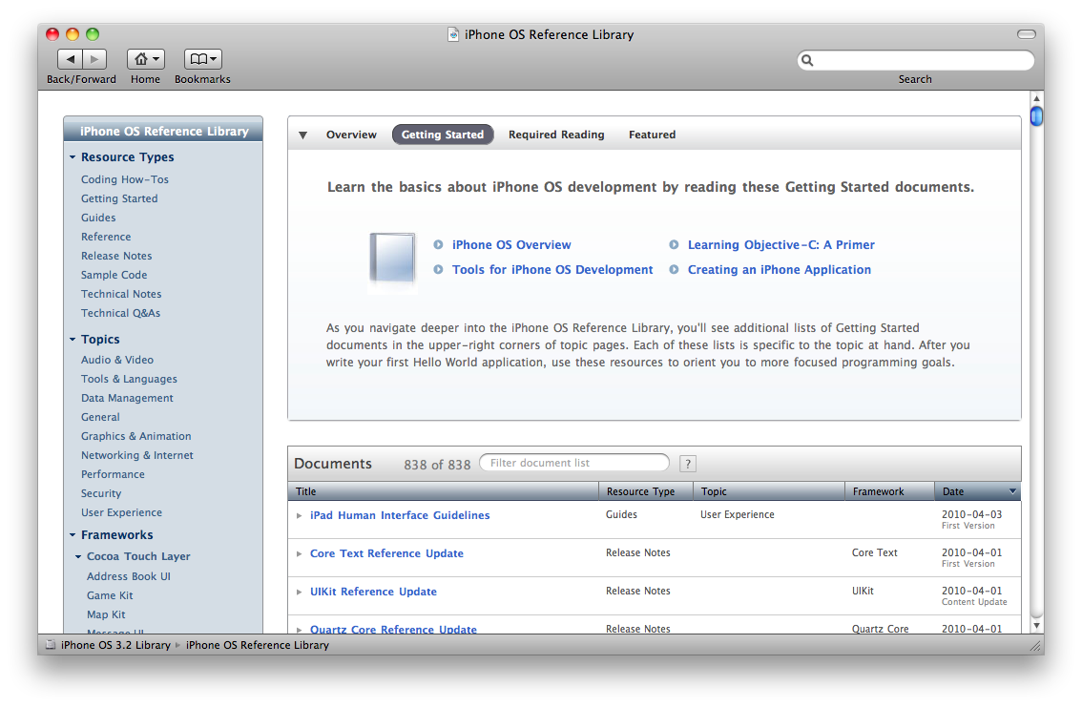Click in the toolbar Search field

pos(916,61)
